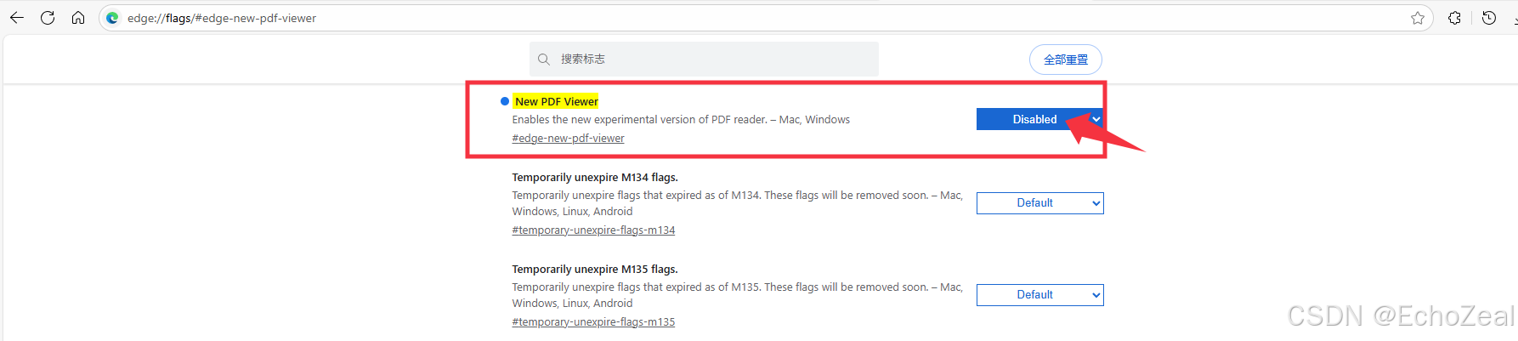The width and height of the screenshot is (1518, 341).
Task: Open the New PDF Viewer Disabled dropdown
Action: click(1040, 119)
